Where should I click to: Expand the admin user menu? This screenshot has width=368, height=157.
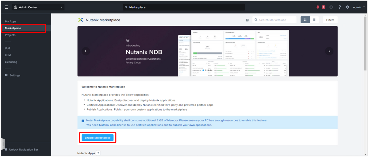[x=359, y=7]
